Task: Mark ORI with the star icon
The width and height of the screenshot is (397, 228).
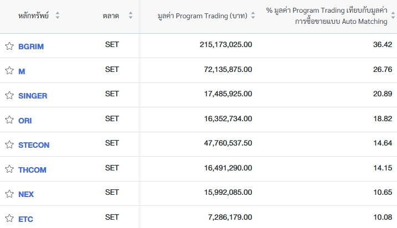Action: click(9, 120)
